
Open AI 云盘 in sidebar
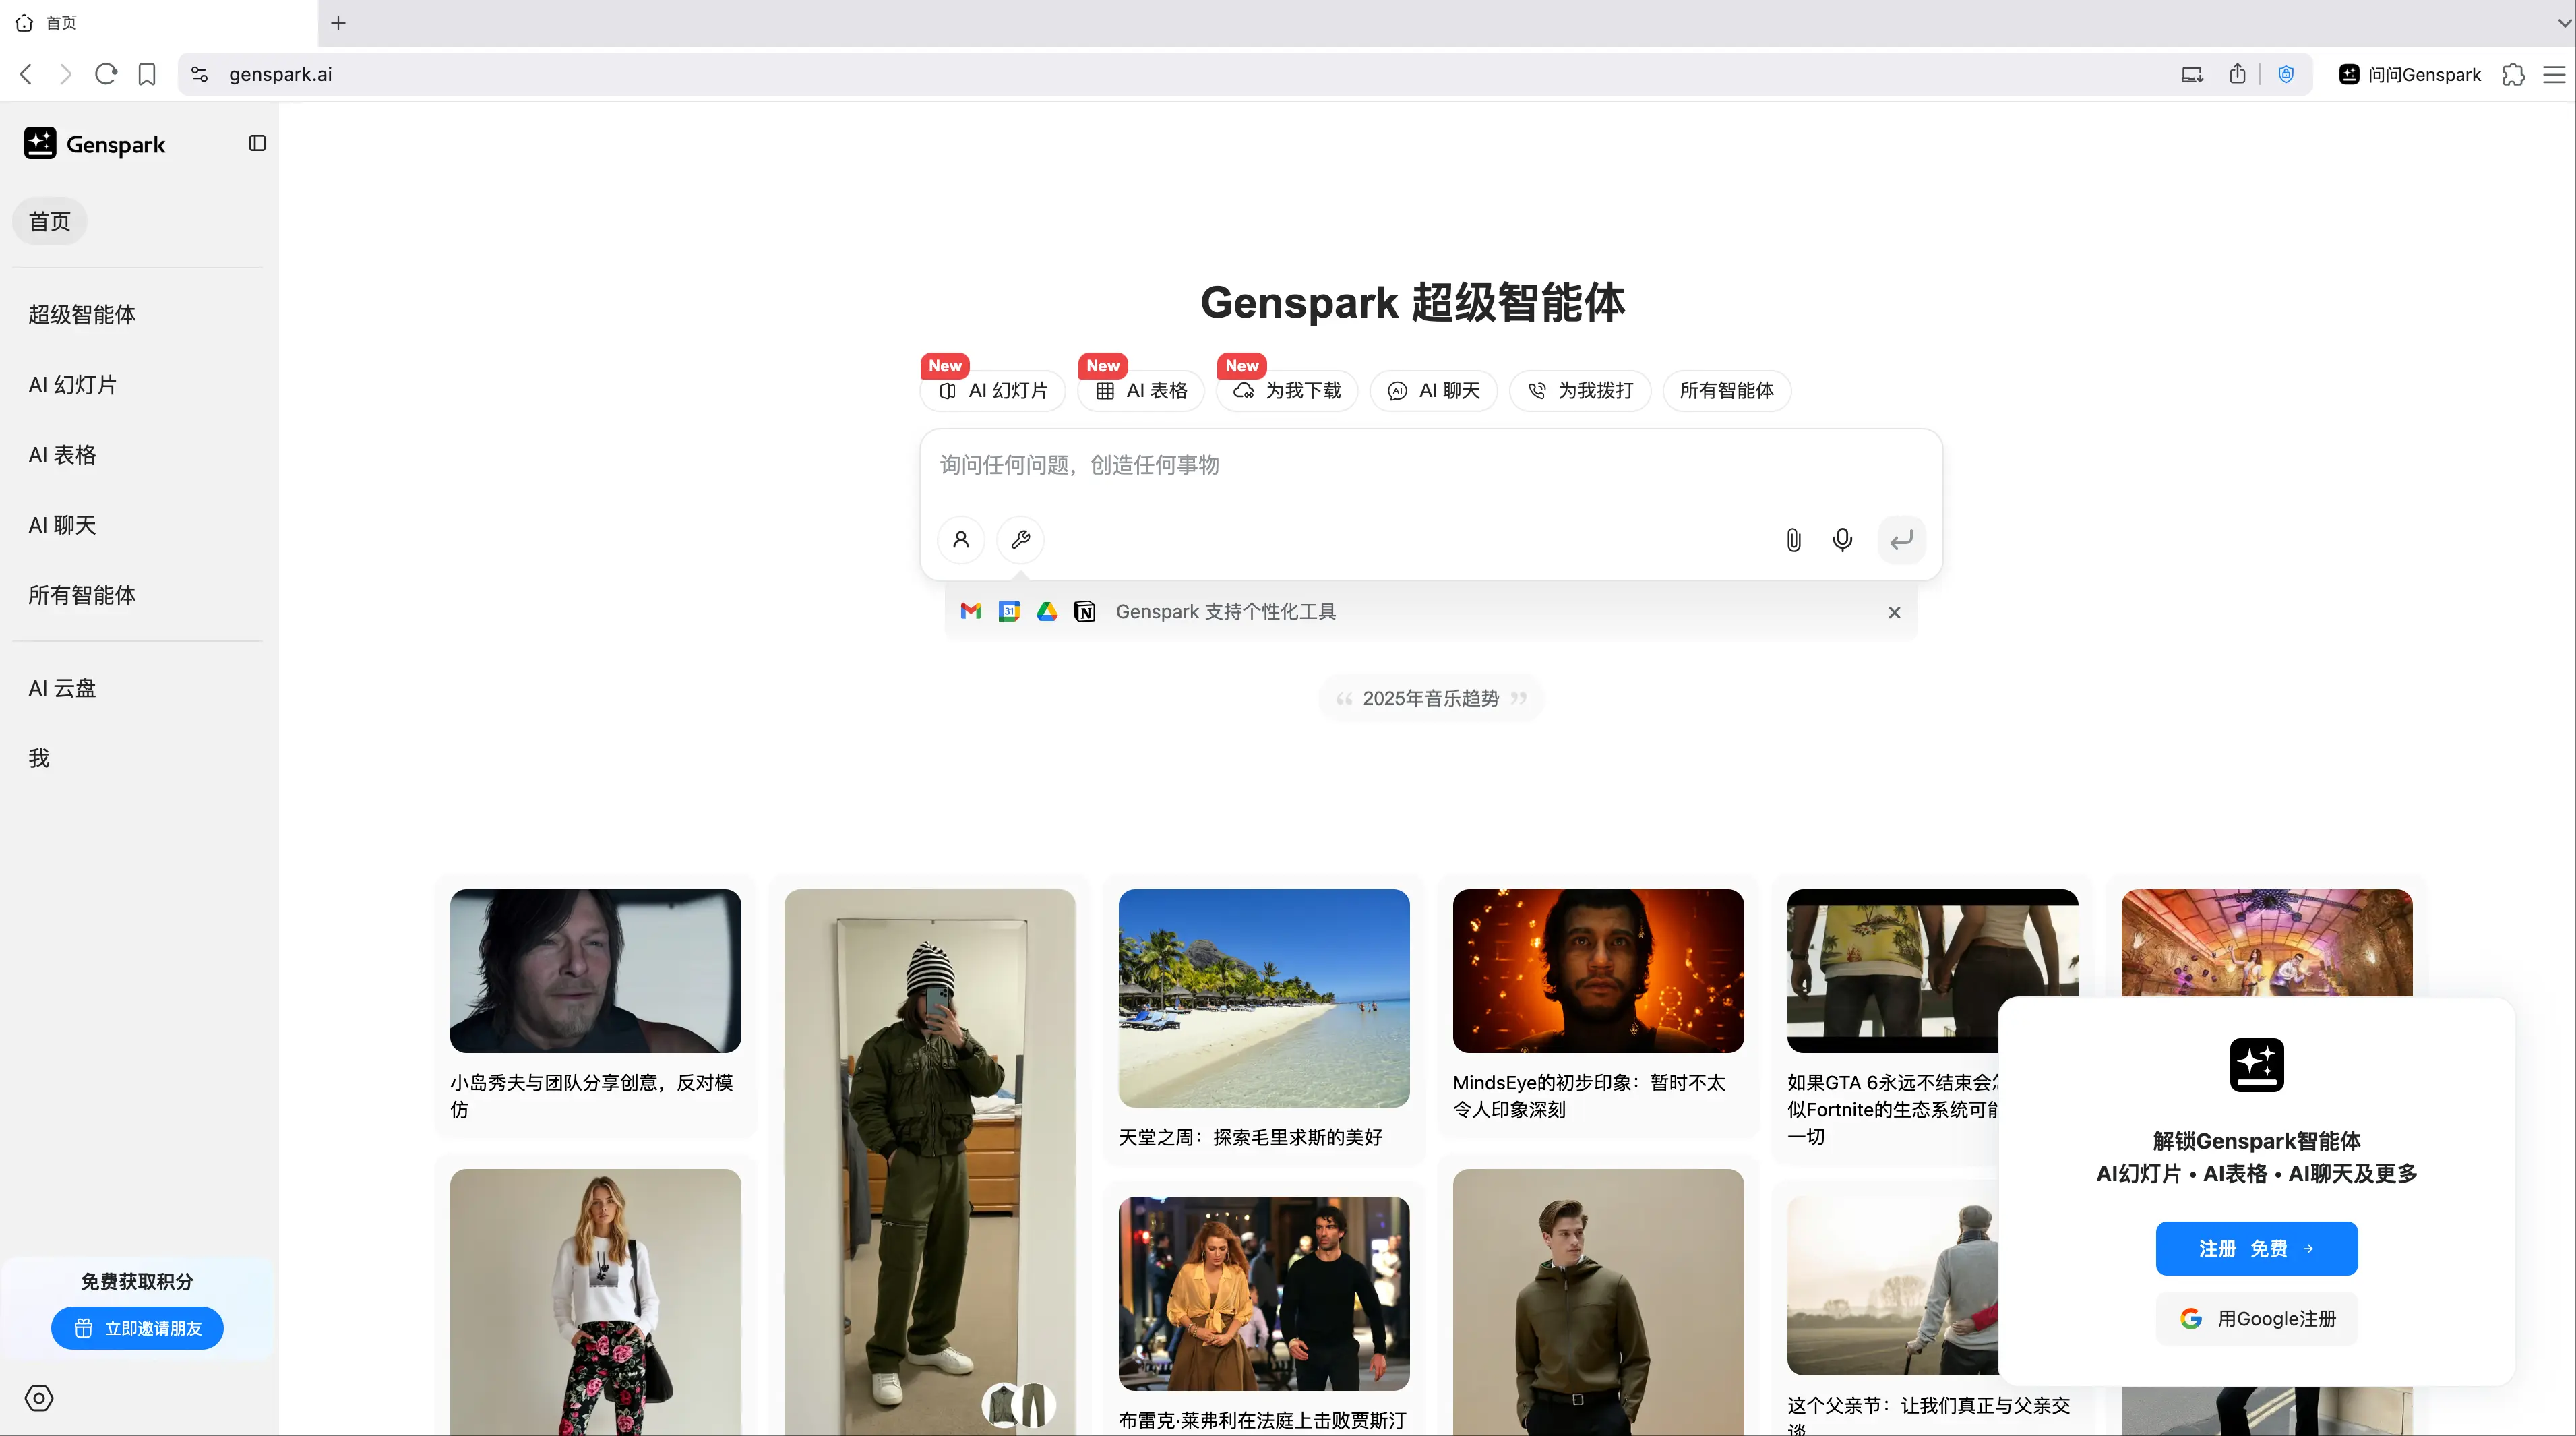(62, 688)
